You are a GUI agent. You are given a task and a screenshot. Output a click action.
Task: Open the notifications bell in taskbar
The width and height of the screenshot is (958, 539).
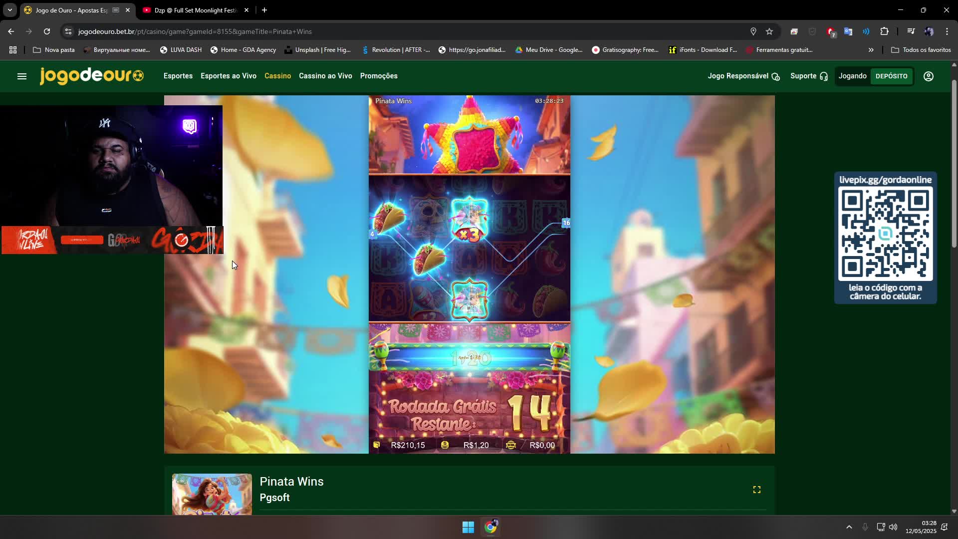(944, 527)
